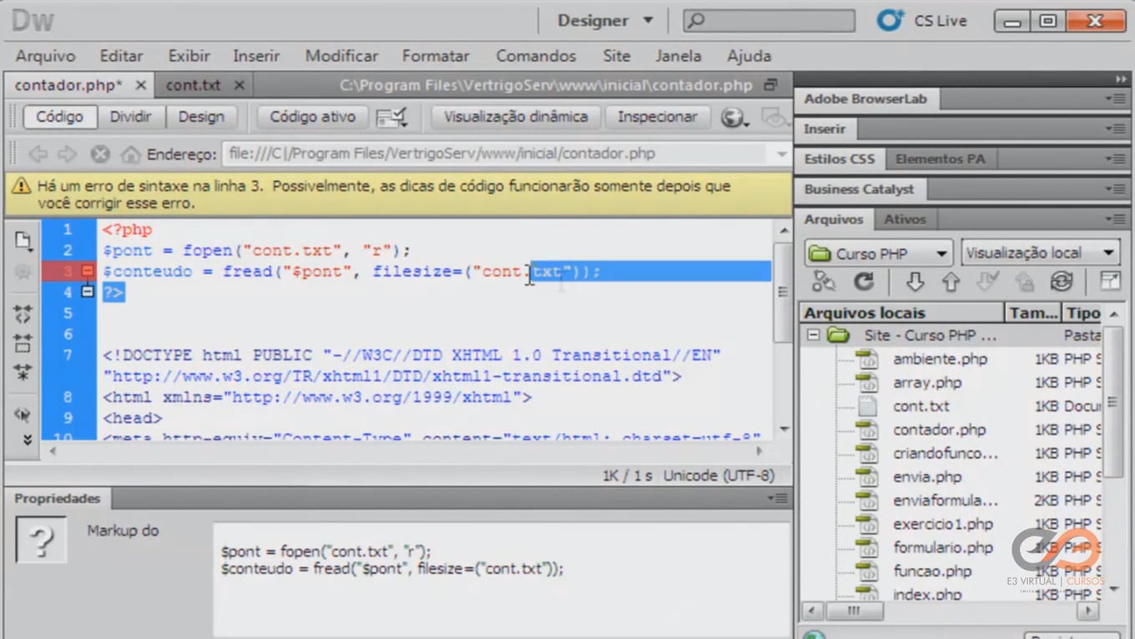Image resolution: width=1135 pixels, height=639 pixels.
Task: Click the browser Forward arrow icon
Action: point(67,154)
